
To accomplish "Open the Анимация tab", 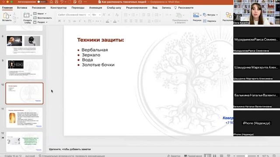I will tap(95, 8).
